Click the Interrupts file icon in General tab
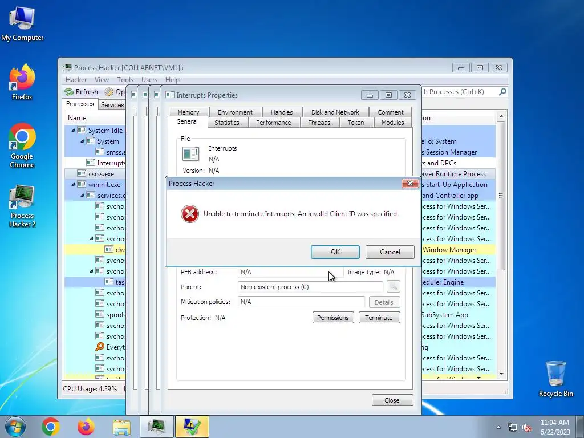The height and width of the screenshot is (438, 584). coord(190,154)
